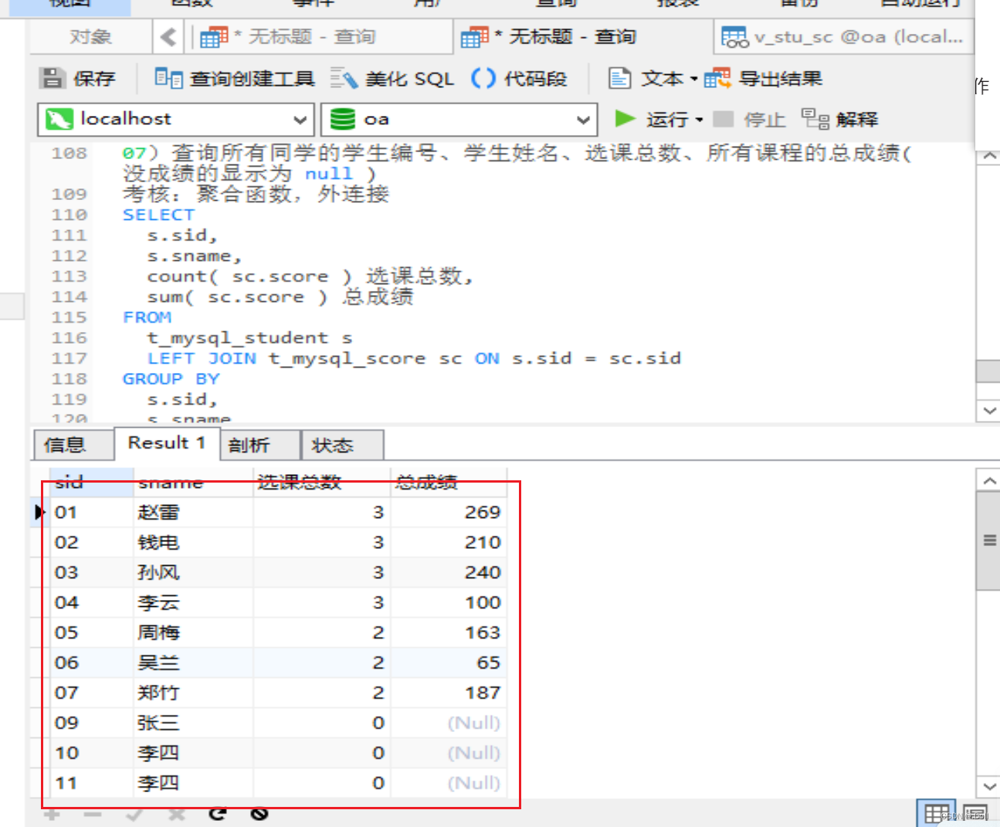Click the 总成绩 column header
The image size is (1000, 827).
[449, 483]
